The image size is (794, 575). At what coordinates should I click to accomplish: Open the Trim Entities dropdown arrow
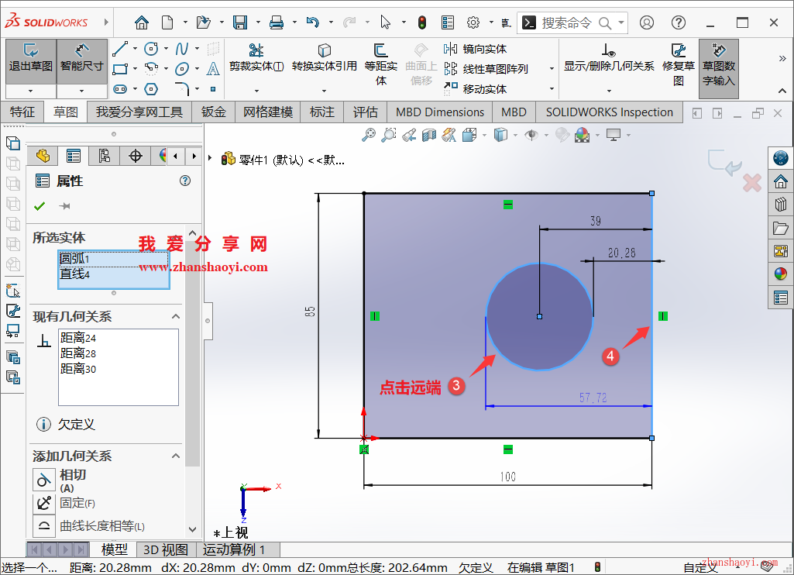(x=256, y=91)
